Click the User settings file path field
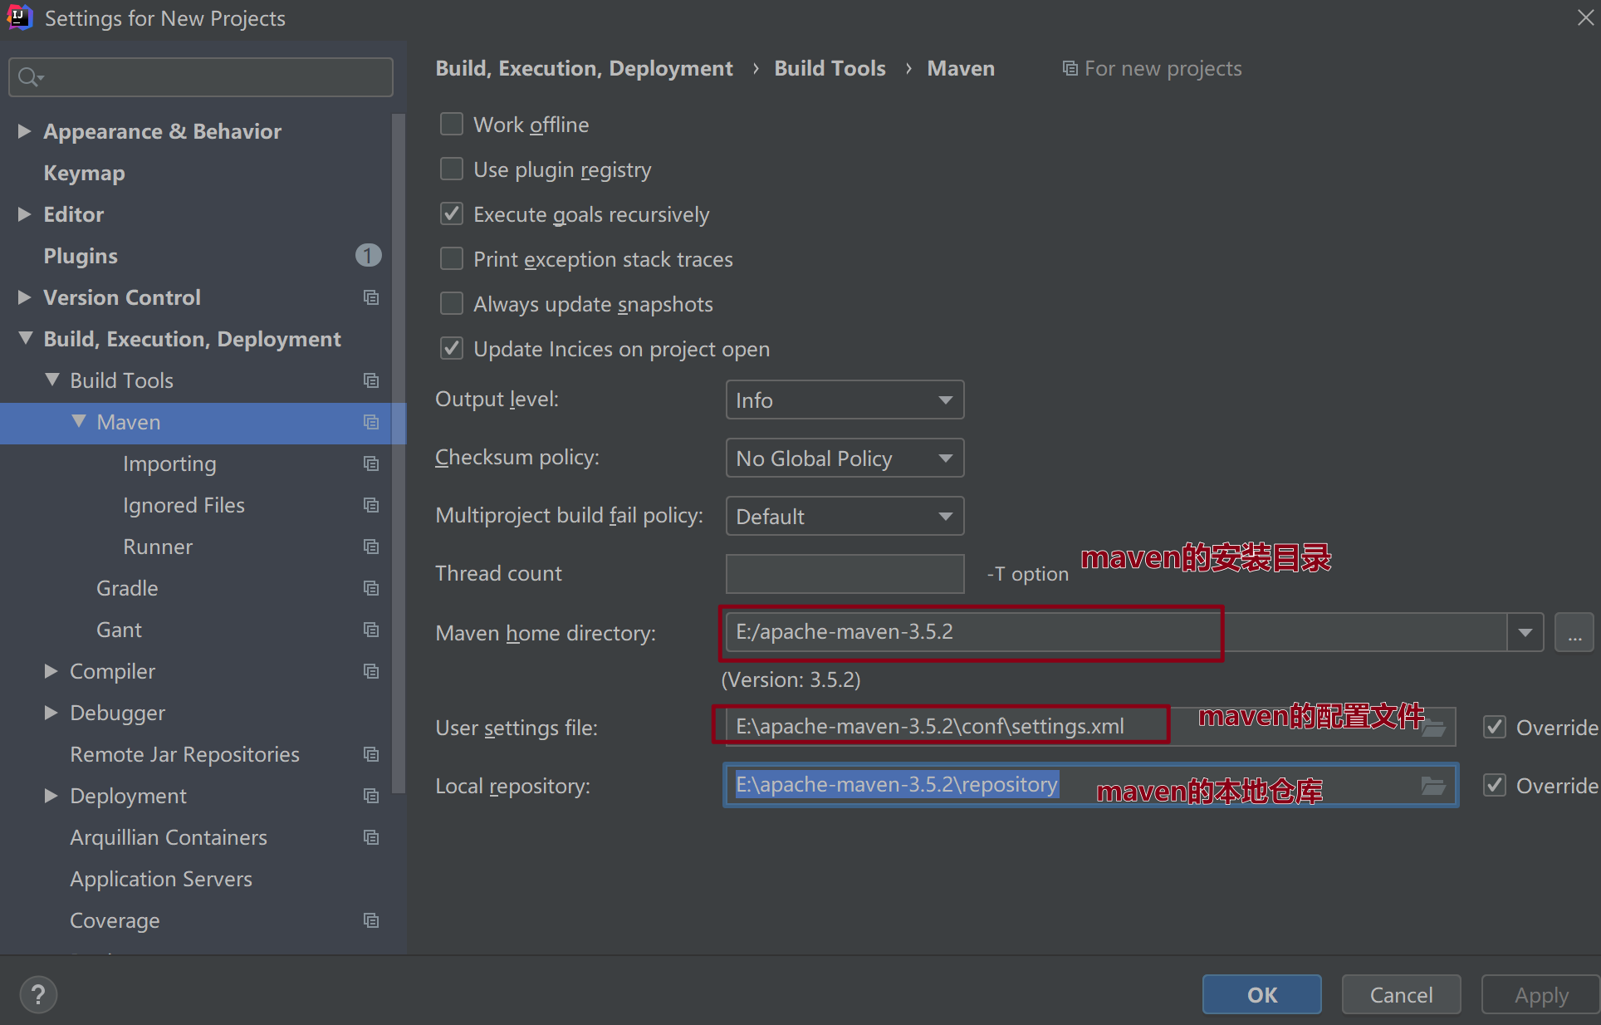Screen dimensions: 1601x1025 1090,728
